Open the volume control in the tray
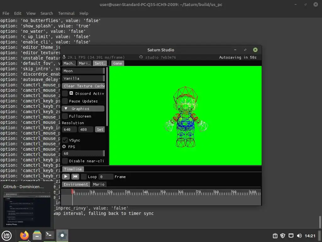 pos(299,236)
